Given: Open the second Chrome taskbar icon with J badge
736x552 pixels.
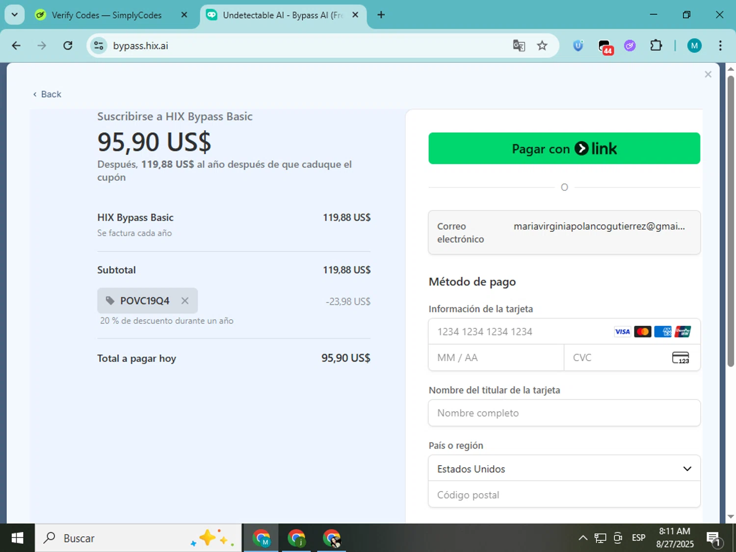Looking at the screenshot, I should click(296, 538).
